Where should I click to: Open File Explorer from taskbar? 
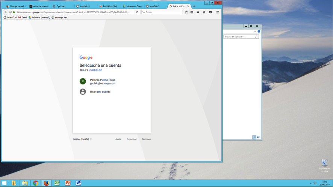[x=25, y=183]
